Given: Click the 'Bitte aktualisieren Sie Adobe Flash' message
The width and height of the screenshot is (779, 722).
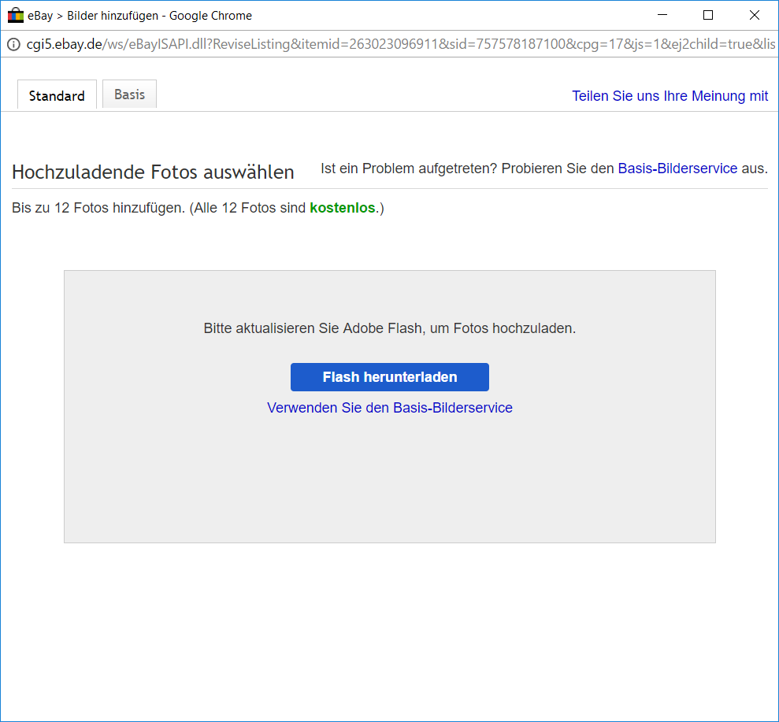Looking at the screenshot, I should click(x=389, y=328).
